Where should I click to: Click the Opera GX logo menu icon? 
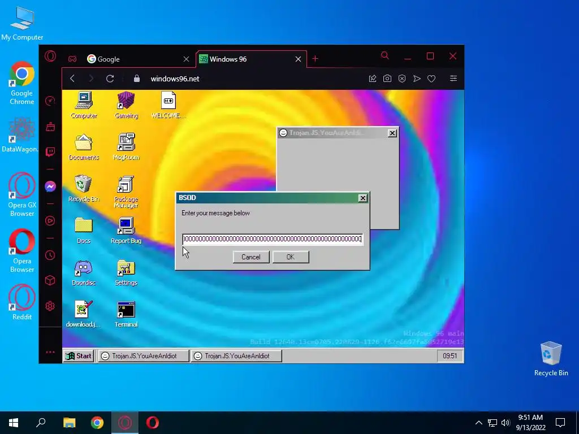pyautogui.click(x=50, y=56)
